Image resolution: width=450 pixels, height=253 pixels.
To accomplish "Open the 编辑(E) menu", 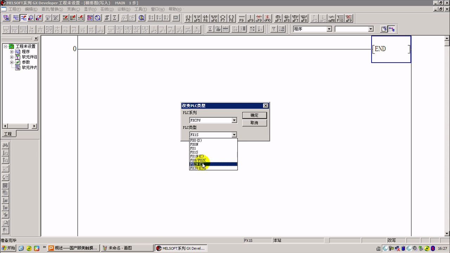I will pyautogui.click(x=31, y=9).
